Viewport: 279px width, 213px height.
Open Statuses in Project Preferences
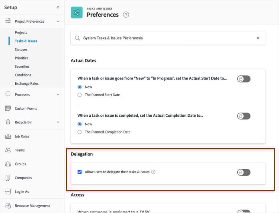tap(21, 49)
